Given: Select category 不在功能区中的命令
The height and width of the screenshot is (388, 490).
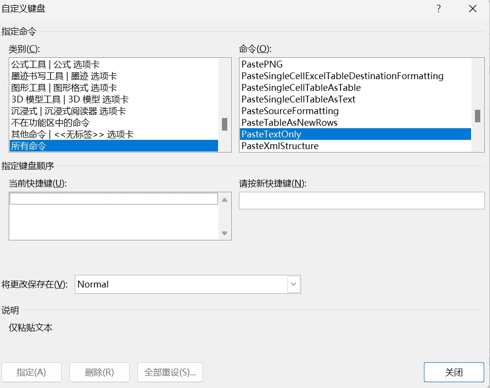Looking at the screenshot, I should click(114, 122).
